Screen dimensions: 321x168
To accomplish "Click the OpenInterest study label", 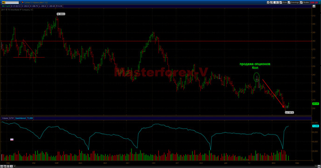I will point(21,118).
